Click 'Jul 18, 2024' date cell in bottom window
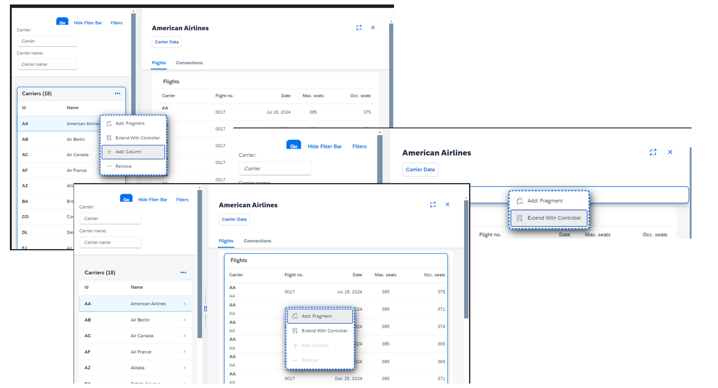This screenshot has width=718, height=388. tap(350, 292)
